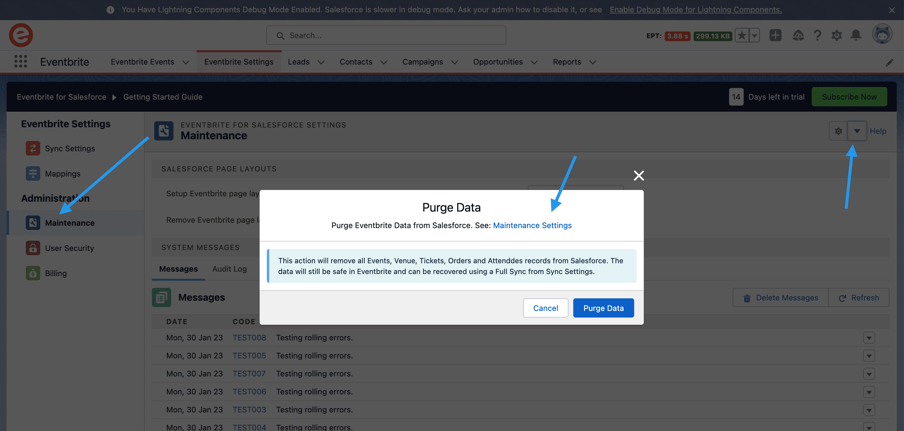This screenshot has width=904, height=431.
Task: Click the Maintenance page header icon
Action: coord(164,131)
